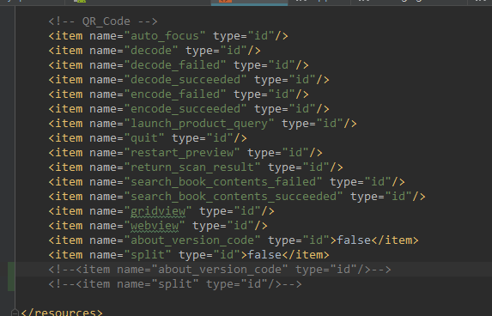Select the decode_failed item name
Viewport: 492px width, 316px height.
175,65
